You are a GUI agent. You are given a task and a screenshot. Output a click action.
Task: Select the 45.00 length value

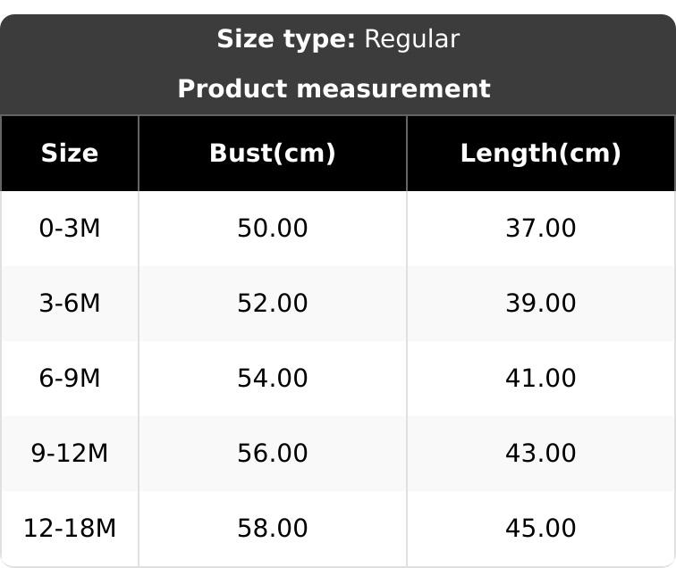coord(541,529)
